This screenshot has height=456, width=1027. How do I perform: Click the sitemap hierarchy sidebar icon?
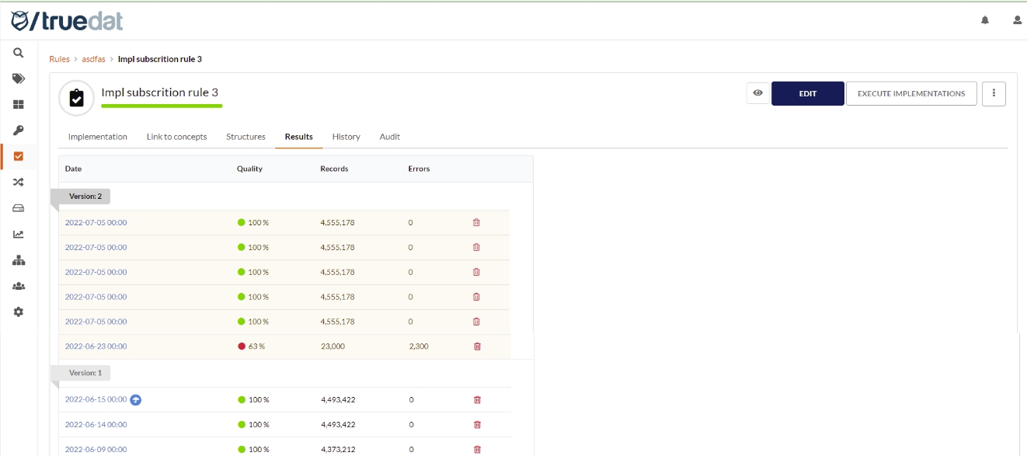(x=19, y=260)
